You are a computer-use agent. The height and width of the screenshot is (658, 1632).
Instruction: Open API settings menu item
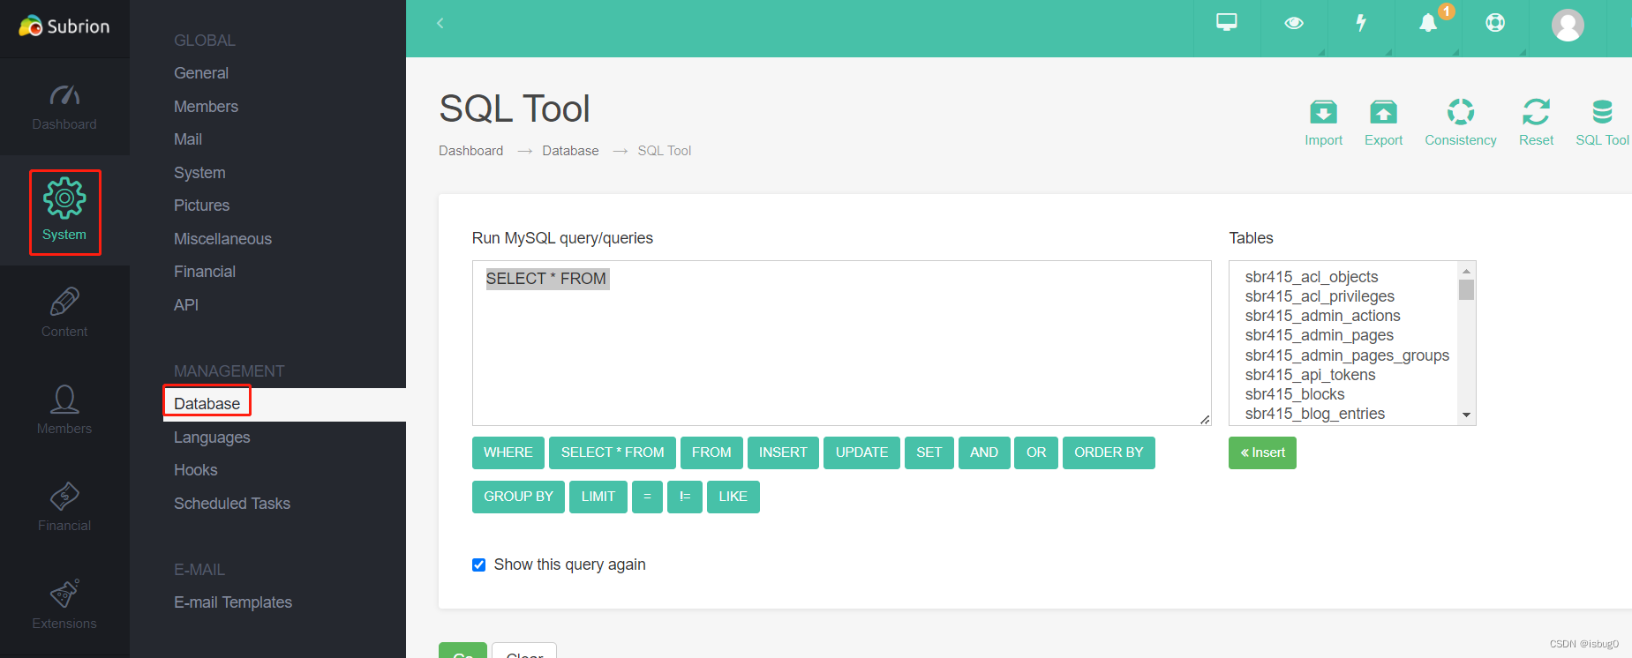186,305
